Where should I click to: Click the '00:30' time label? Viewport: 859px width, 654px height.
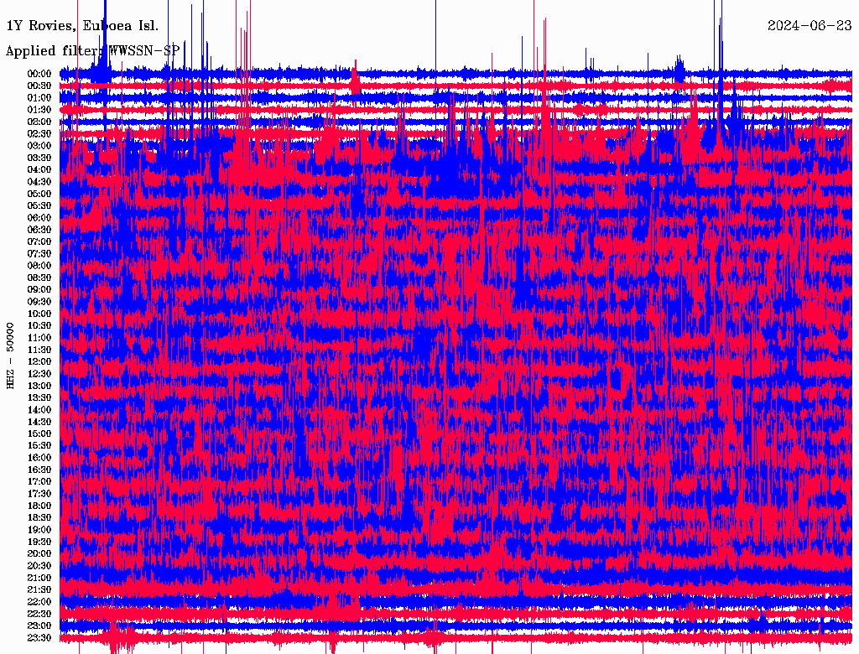point(39,86)
